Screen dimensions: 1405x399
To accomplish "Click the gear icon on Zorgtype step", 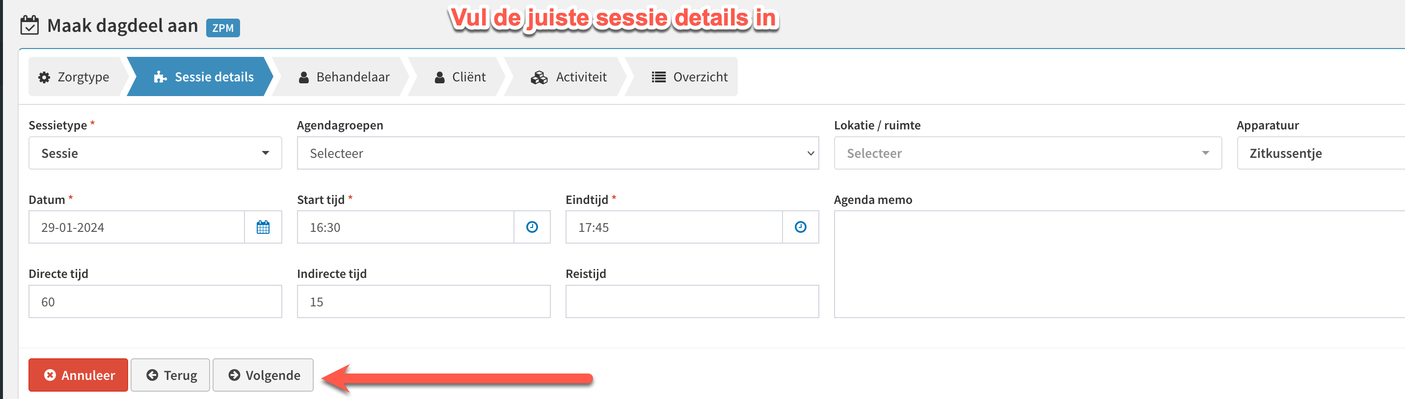I will click(x=44, y=77).
